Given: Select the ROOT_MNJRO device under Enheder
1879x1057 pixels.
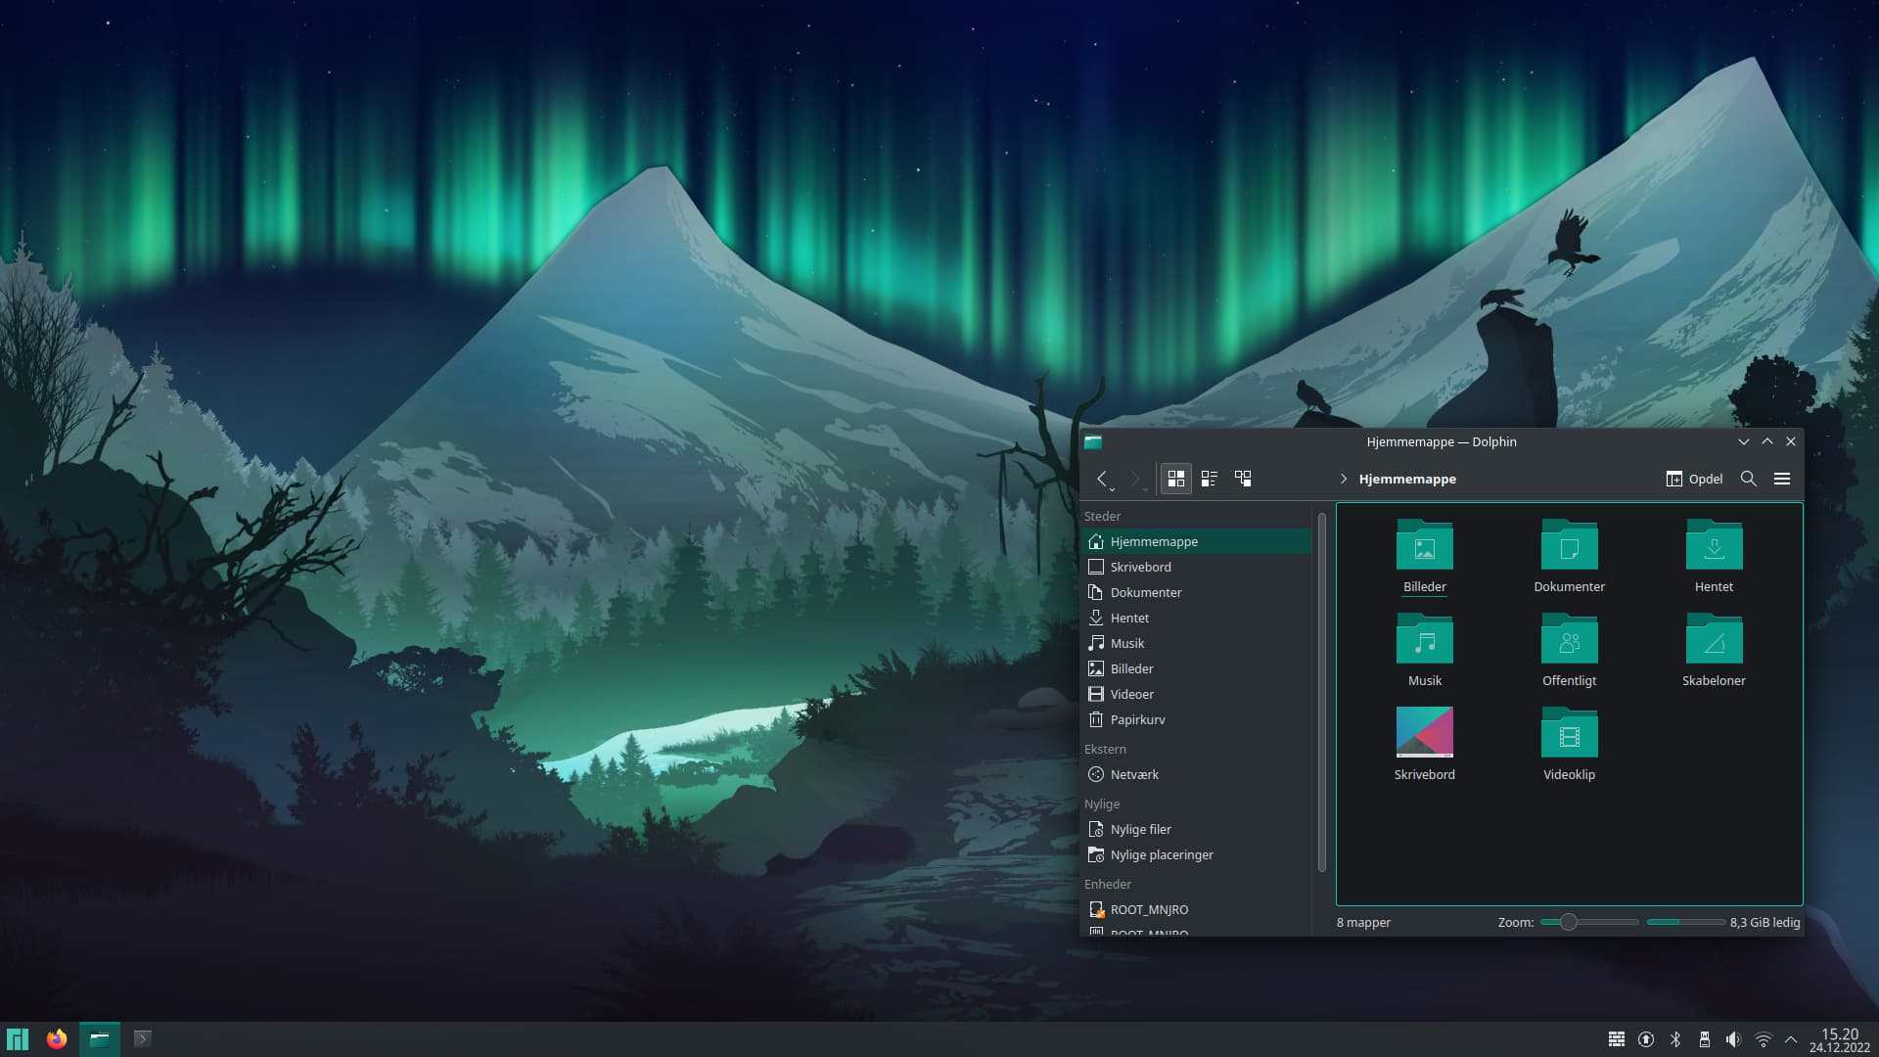Looking at the screenshot, I should pos(1148,909).
